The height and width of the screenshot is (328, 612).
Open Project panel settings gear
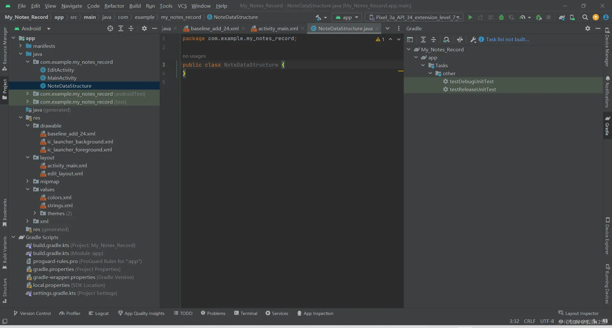144,28
